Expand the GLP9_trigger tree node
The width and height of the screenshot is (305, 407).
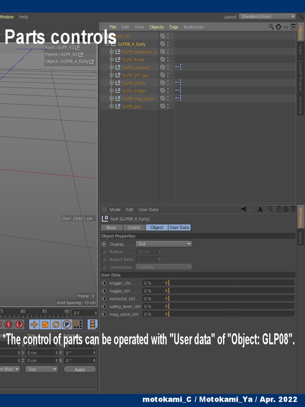(112, 91)
